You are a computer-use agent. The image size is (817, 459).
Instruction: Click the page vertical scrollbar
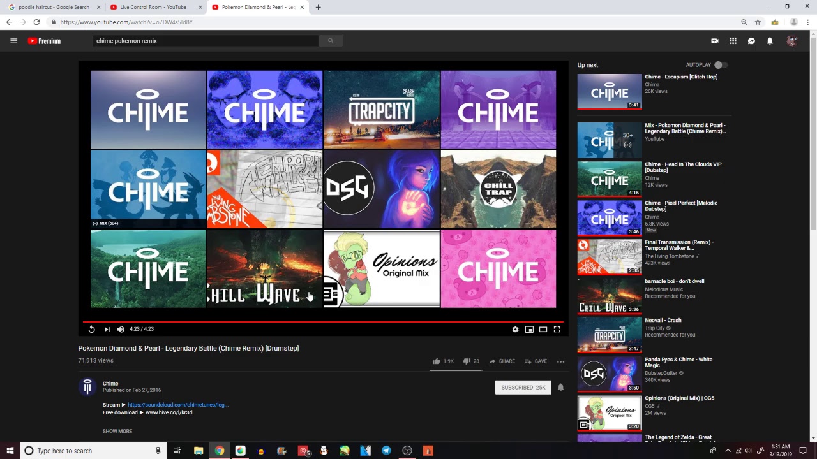coord(813,236)
